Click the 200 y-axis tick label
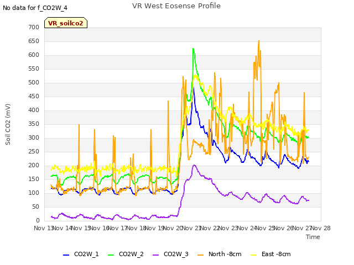The width and height of the screenshot is (354, 265). (34, 165)
